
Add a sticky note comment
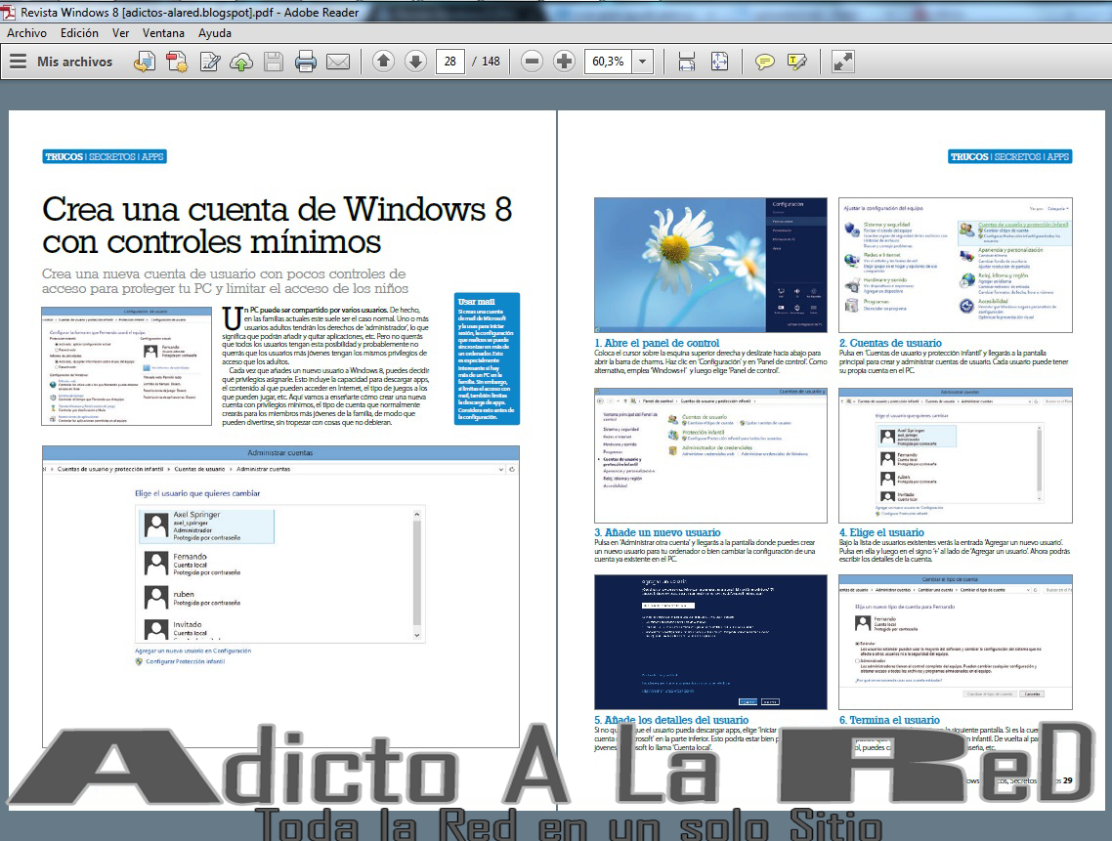click(x=764, y=62)
